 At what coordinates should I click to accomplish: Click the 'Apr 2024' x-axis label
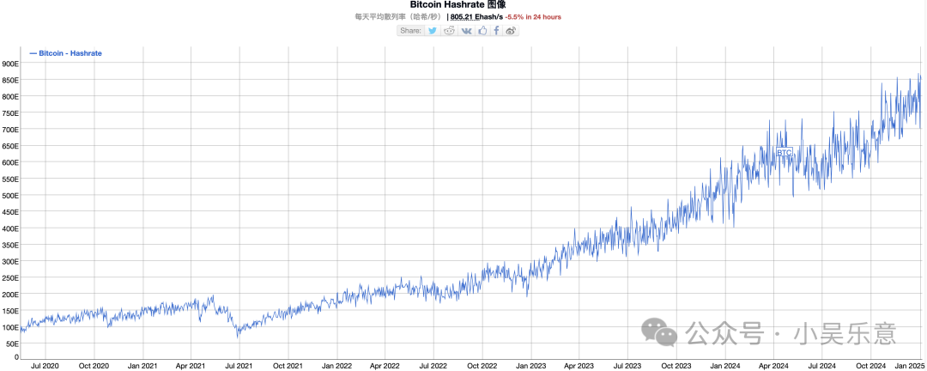tap(772, 366)
